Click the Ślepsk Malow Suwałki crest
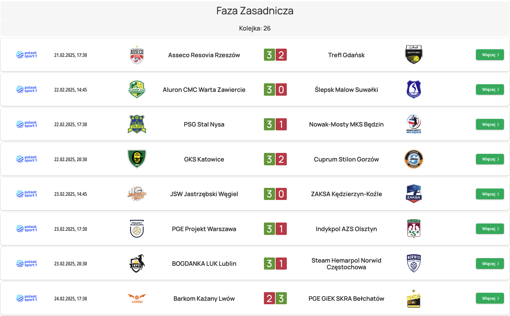This screenshot has height=316, width=510. [414, 90]
